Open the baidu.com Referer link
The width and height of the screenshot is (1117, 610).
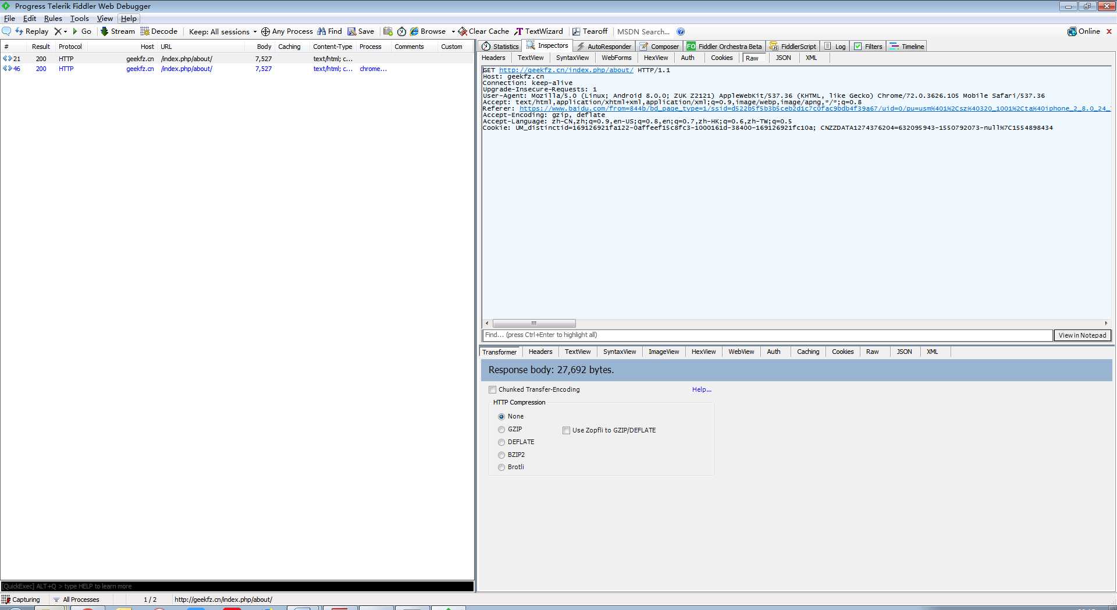(814, 108)
